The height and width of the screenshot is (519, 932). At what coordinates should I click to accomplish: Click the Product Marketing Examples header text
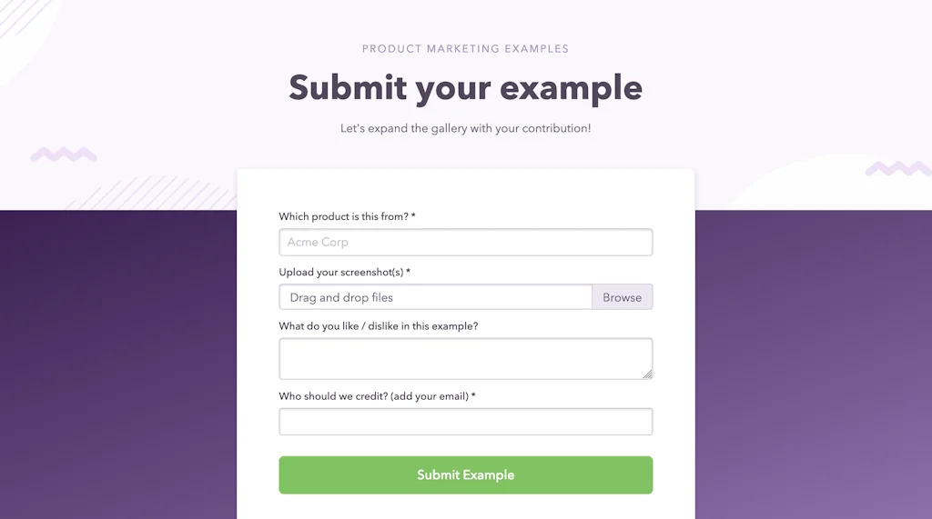[465, 49]
